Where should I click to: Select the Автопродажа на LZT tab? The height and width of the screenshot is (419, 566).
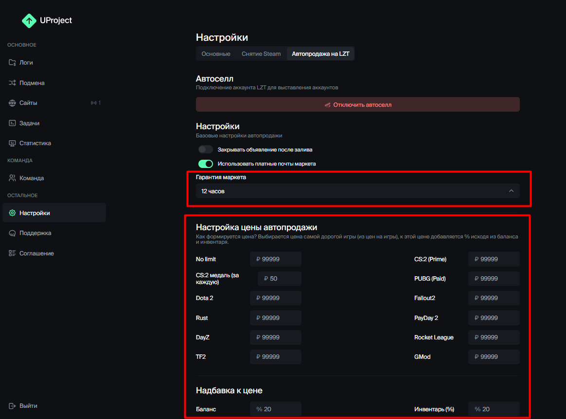(320, 54)
